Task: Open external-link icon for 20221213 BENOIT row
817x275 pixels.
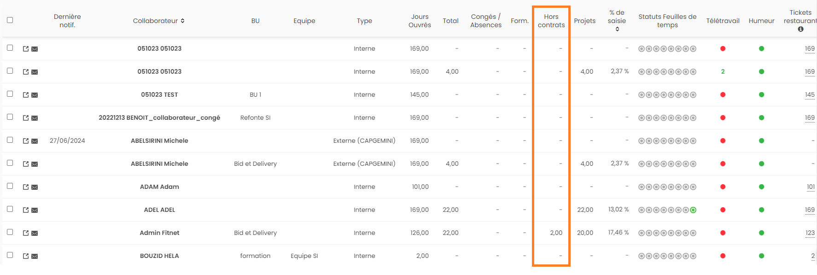Action: coord(26,118)
